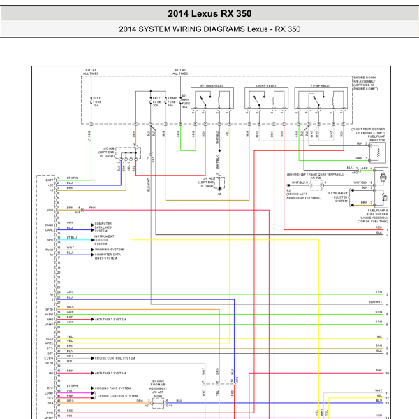
Task: Click the IGSW terminal label
Action: point(50,315)
